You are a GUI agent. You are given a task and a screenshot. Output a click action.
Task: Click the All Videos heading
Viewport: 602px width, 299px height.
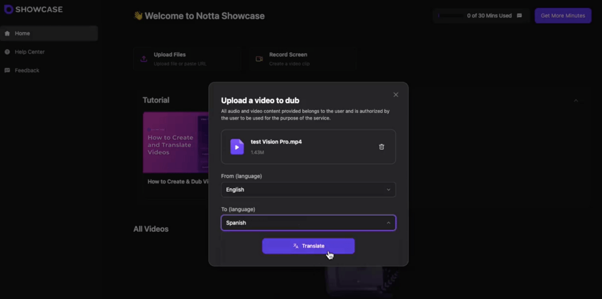coord(151,229)
